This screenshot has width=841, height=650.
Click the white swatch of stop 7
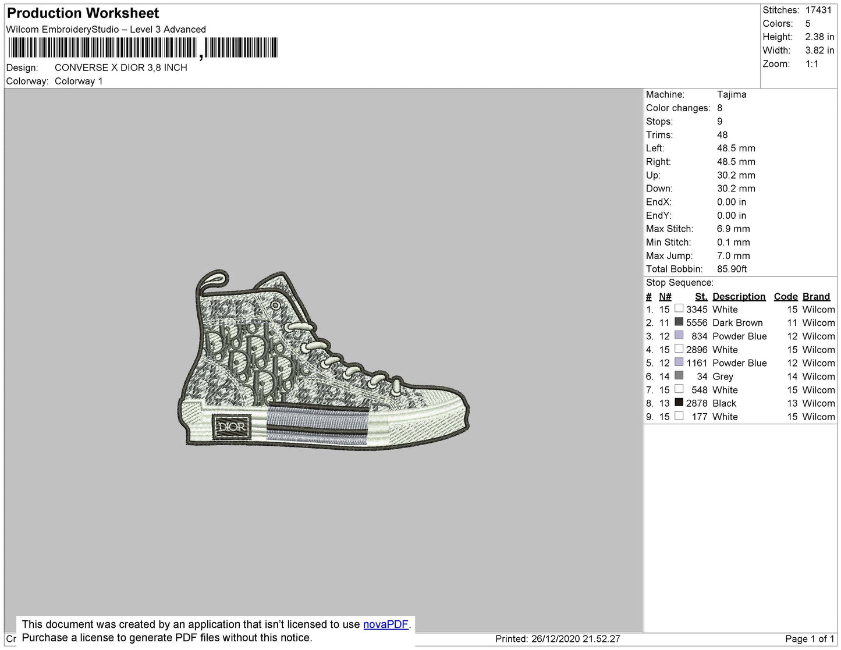(x=679, y=389)
